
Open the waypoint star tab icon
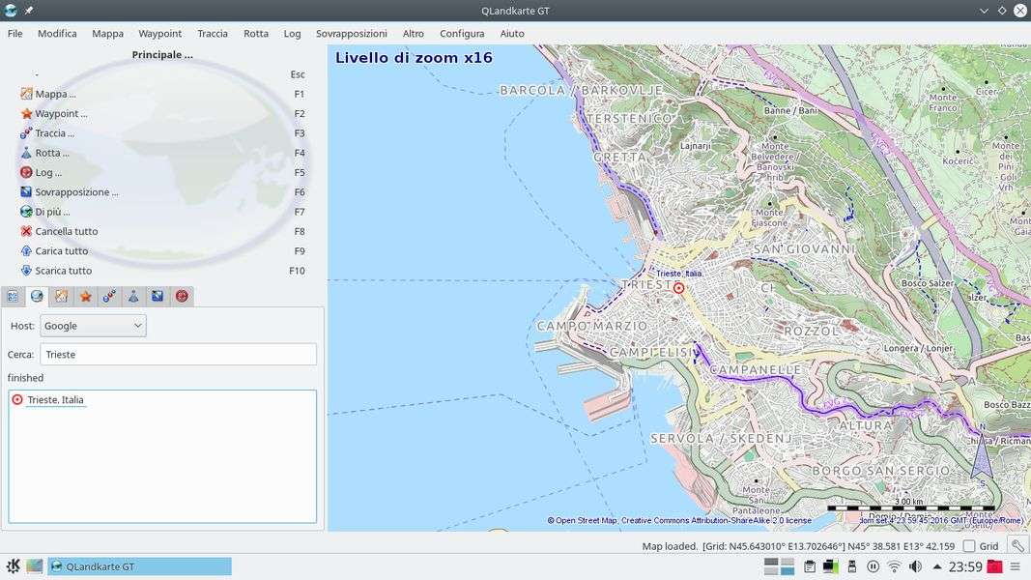tap(85, 297)
